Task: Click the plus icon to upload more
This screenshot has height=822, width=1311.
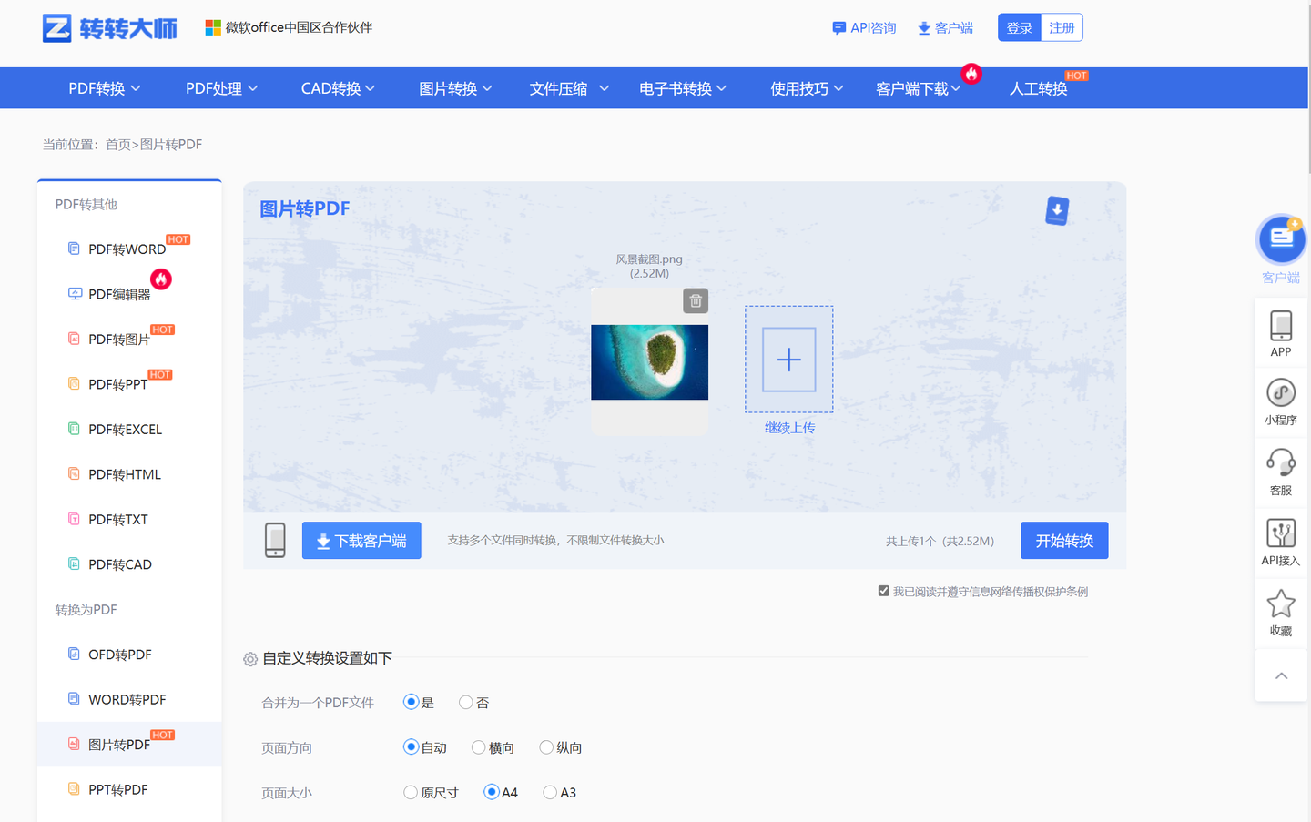Action: click(x=788, y=360)
